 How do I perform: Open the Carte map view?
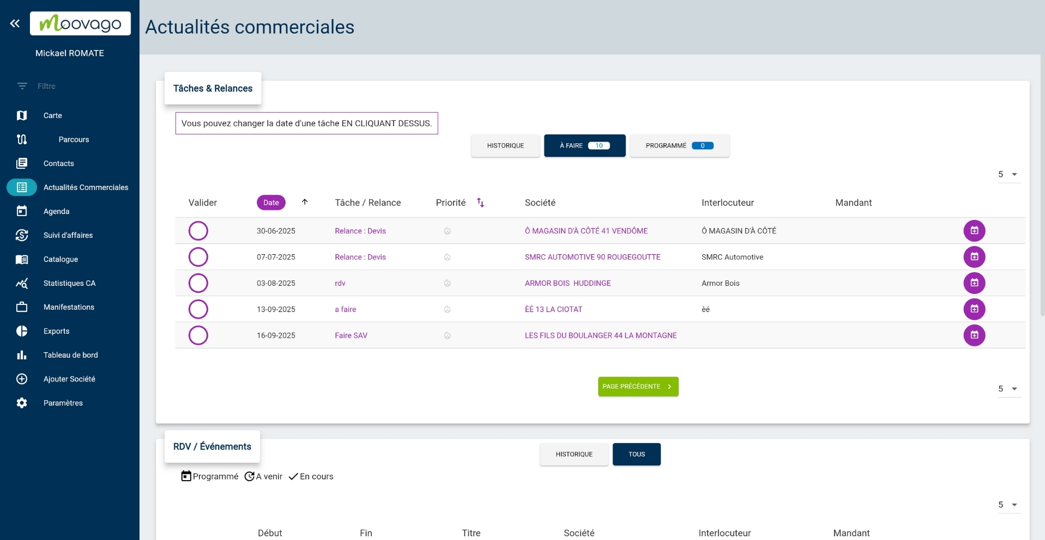tap(22, 115)
